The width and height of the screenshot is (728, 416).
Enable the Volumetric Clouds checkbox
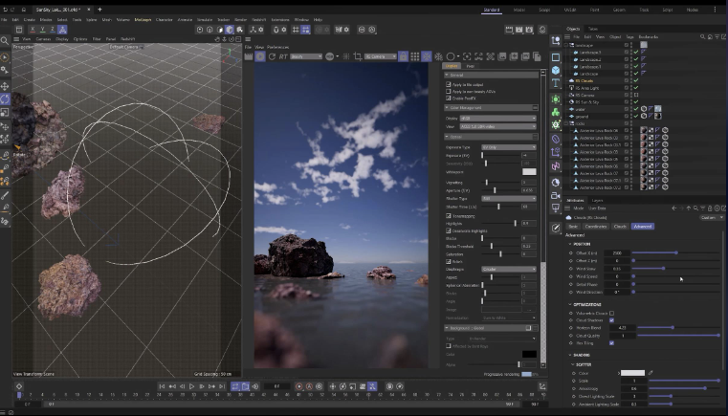pyautogui.click(x=612, y=313)
